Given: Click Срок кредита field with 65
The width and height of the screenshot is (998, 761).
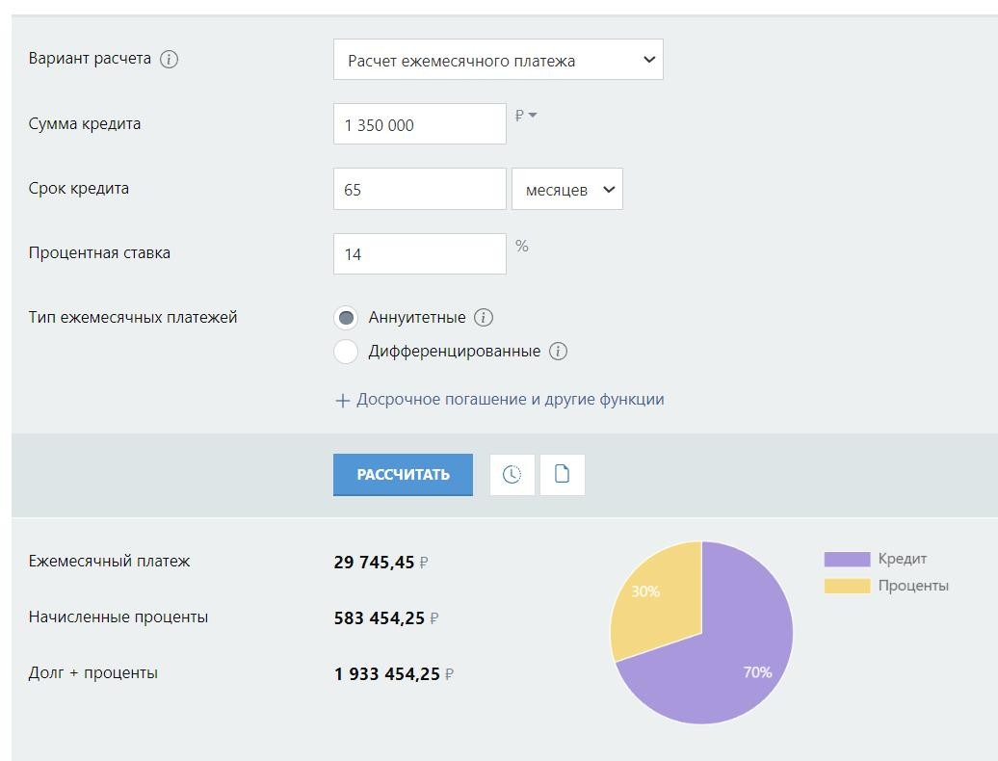Looking at the screenshot, I should [x=419, y=189].
